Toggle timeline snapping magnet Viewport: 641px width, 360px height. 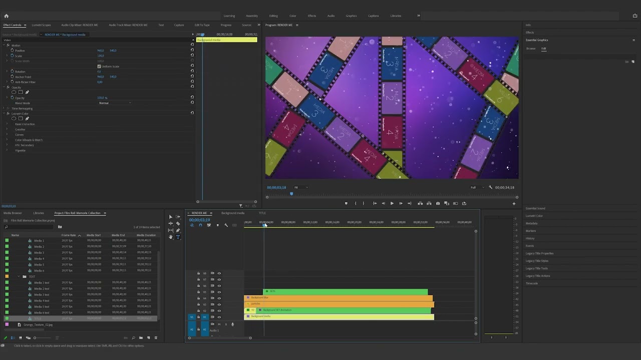pos(200,225)
